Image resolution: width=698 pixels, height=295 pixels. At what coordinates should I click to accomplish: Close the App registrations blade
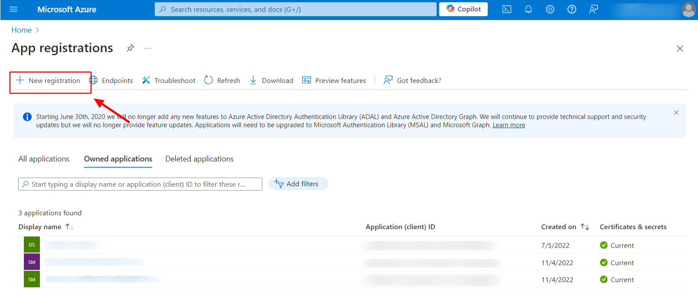coord(680,49)
